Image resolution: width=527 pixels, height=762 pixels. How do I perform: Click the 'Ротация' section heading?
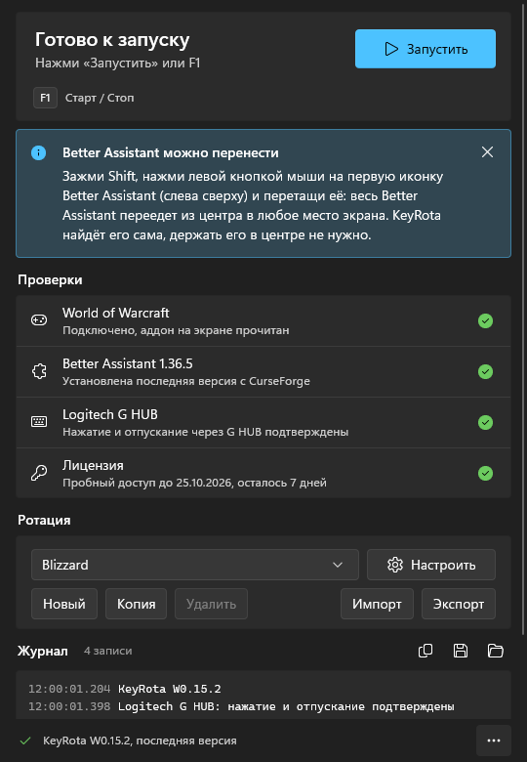44,520
